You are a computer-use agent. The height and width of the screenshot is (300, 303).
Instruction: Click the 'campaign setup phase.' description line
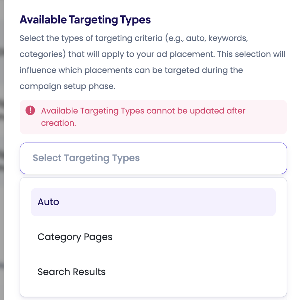pyautogui.click(x=68, y=86)
